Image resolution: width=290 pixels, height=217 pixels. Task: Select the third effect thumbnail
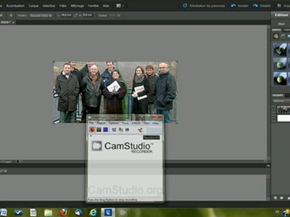click(280, 79)
